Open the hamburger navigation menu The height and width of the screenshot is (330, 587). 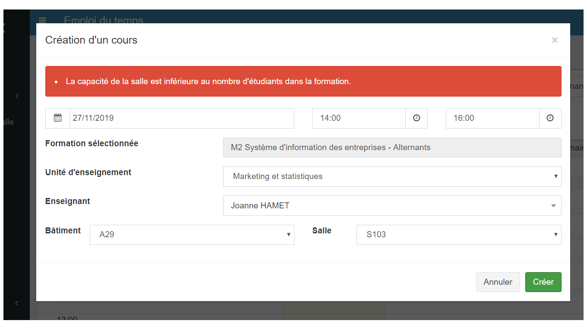click(42, 20)
